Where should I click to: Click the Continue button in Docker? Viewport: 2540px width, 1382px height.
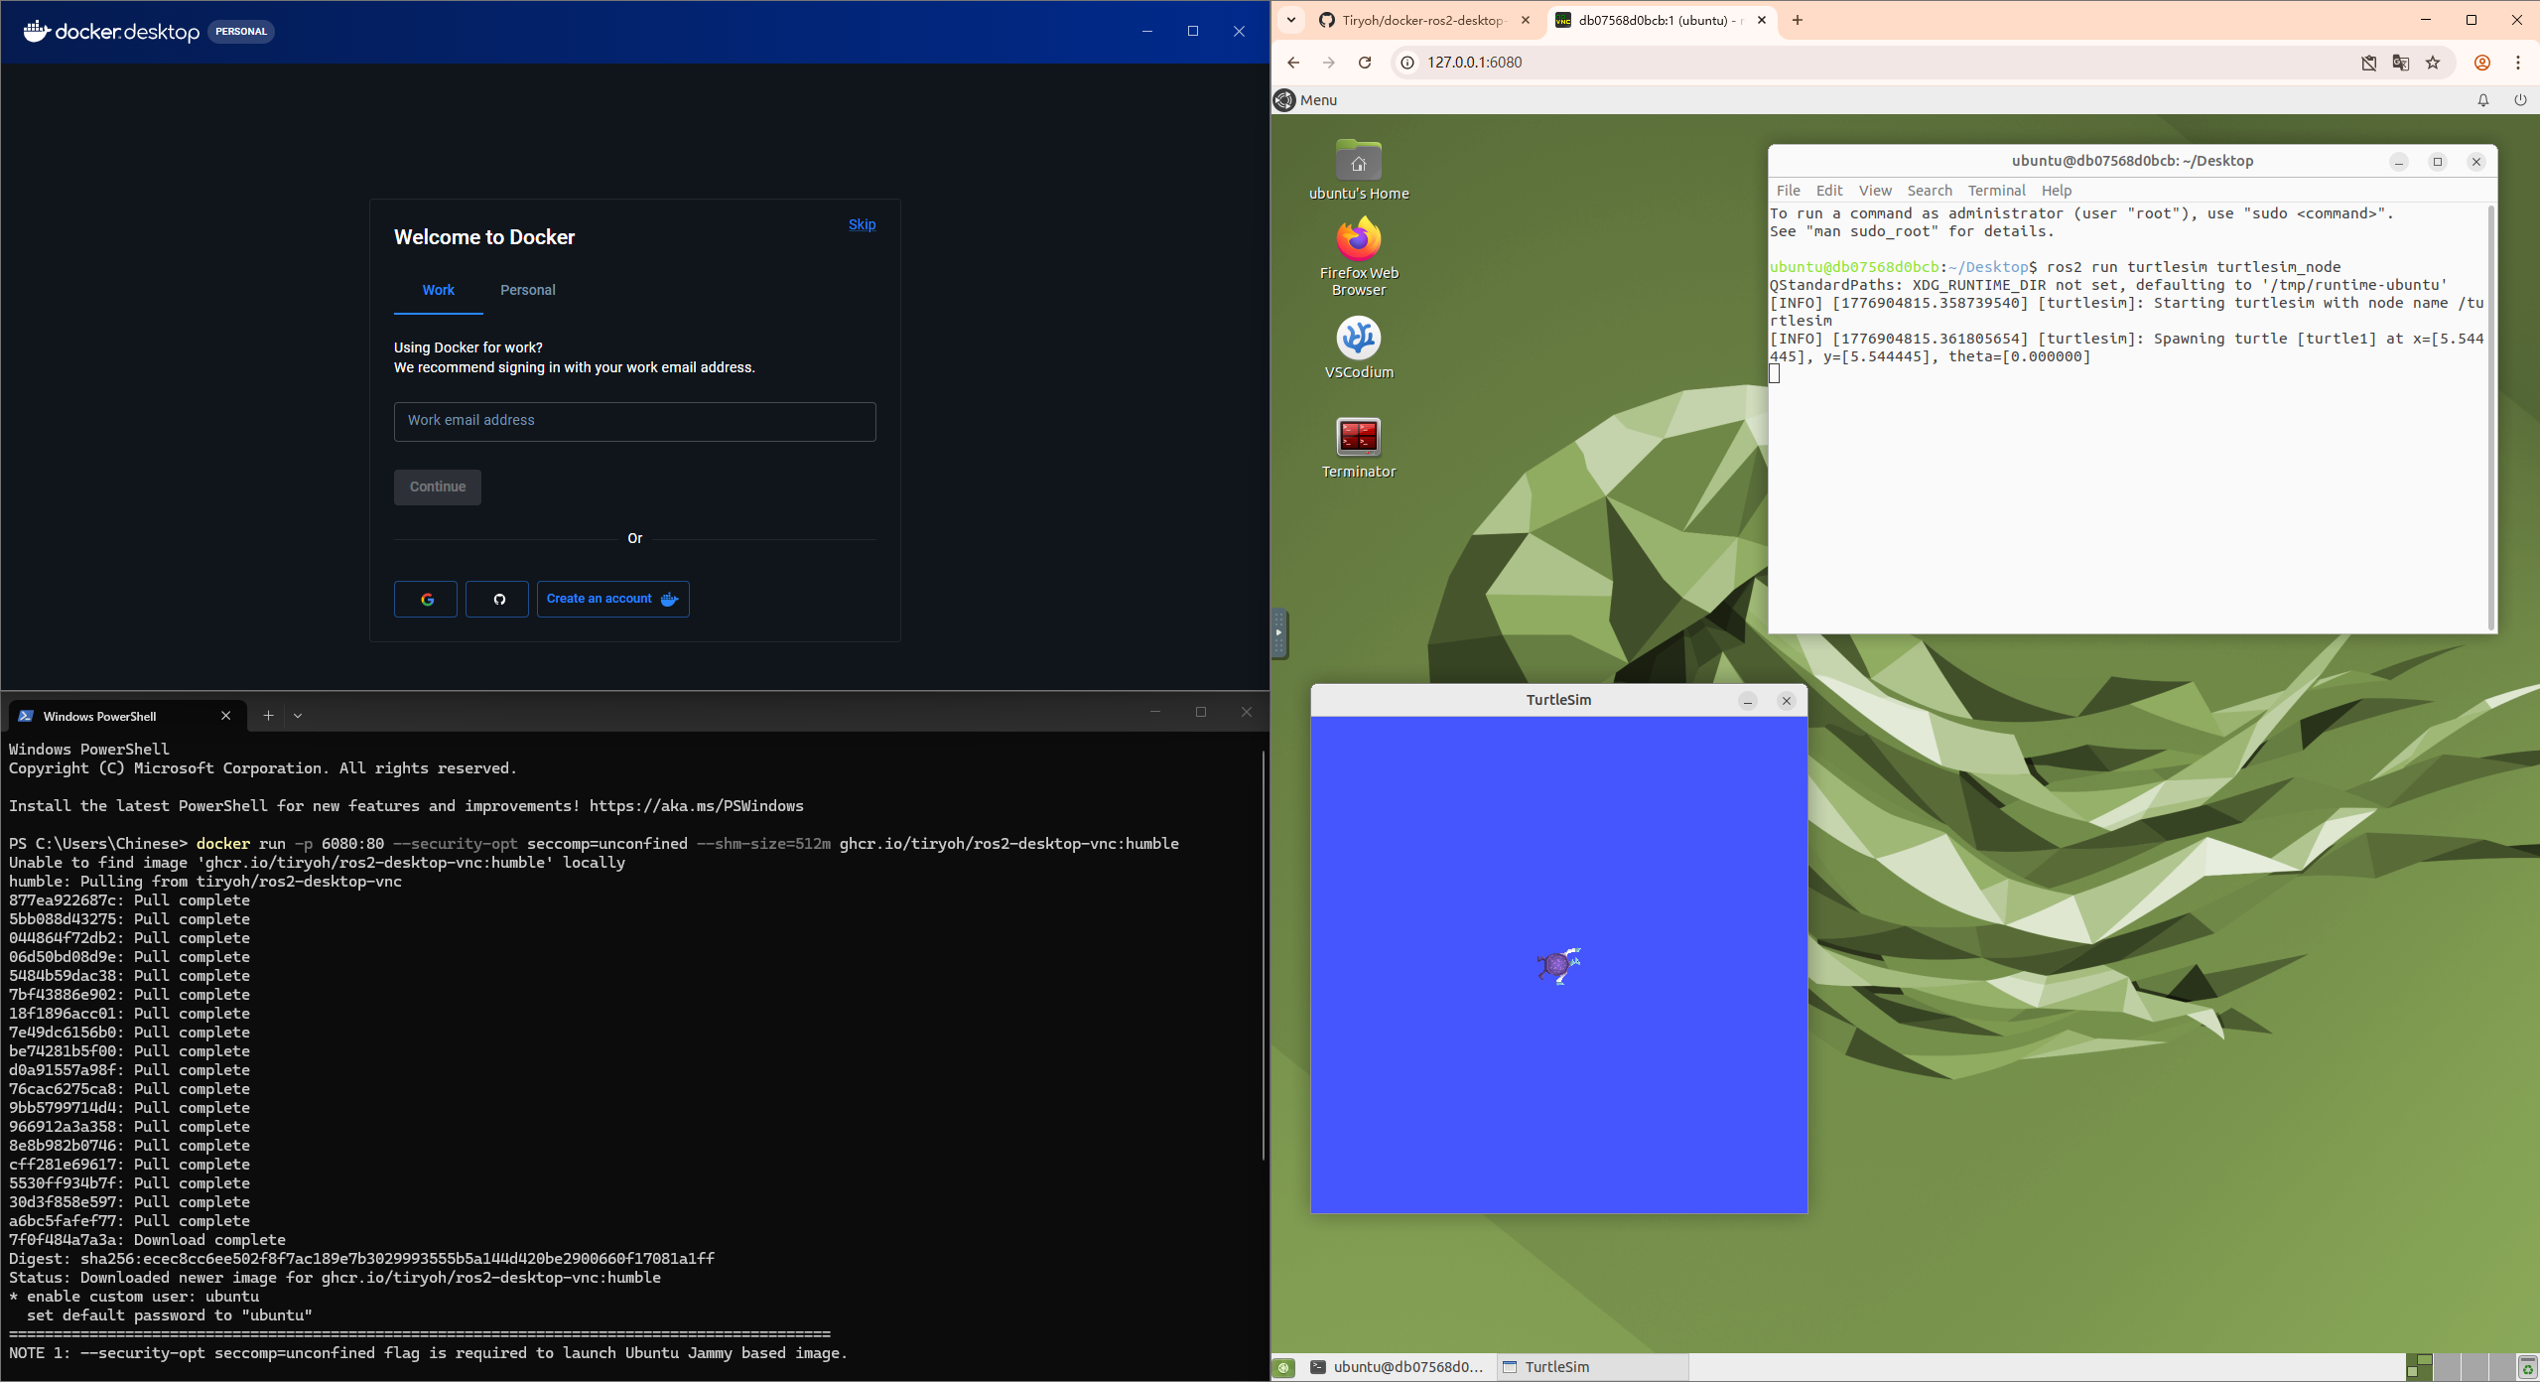pyautogui.click(x=437, y=487)
